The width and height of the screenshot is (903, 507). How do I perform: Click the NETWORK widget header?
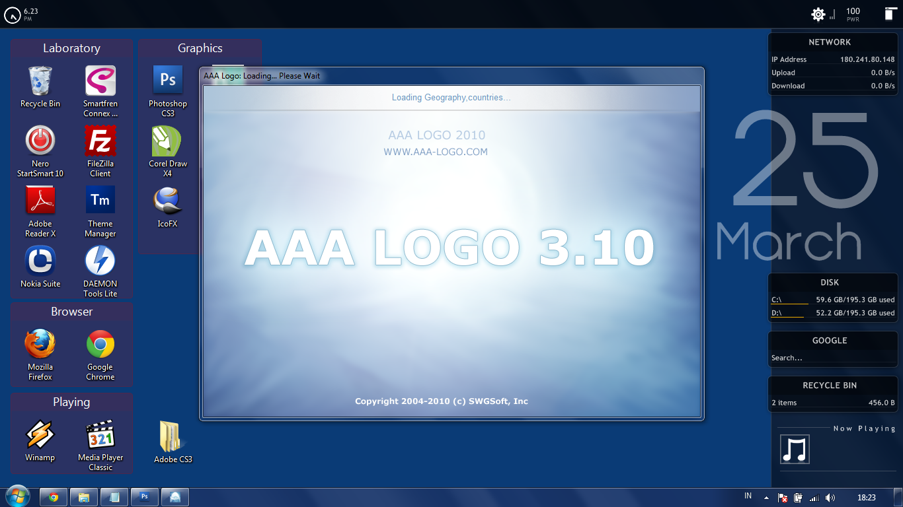click(x=830, y=42)
